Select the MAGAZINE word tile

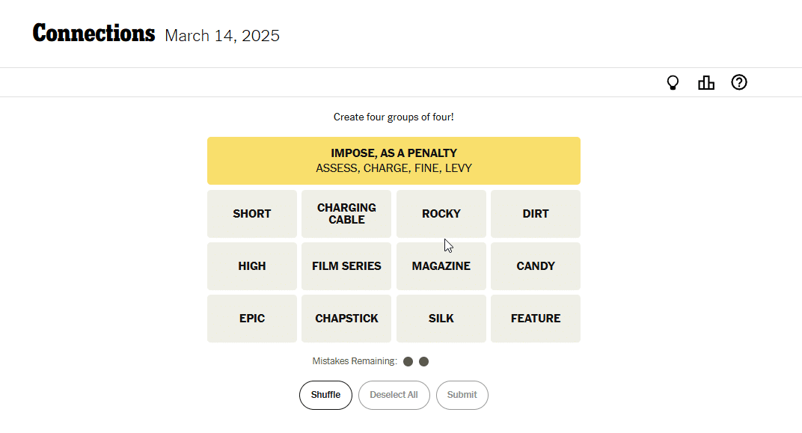(x=441, y=265)
